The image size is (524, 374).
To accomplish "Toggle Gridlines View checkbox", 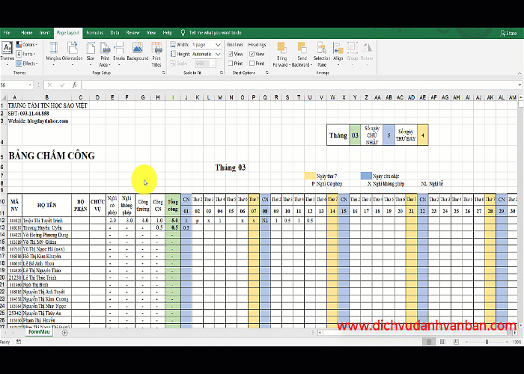I will (231, 54).
